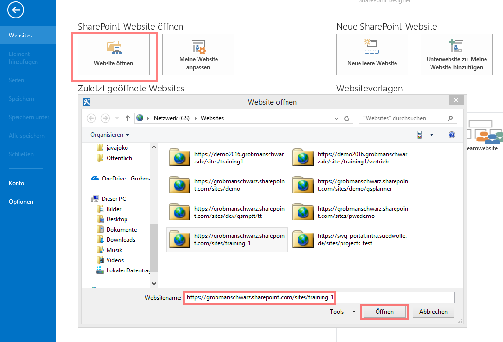Click the refresh icon beside address bar
This screenshot has width=503, height=342.
coord(347,118)
